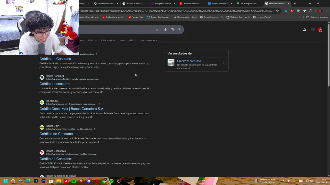The width and height of the screenshot is (330, 185).
Task: Open taskbar Search
Action: pos(13,181)
